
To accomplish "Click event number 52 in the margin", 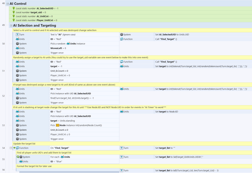I will (3, 96).
